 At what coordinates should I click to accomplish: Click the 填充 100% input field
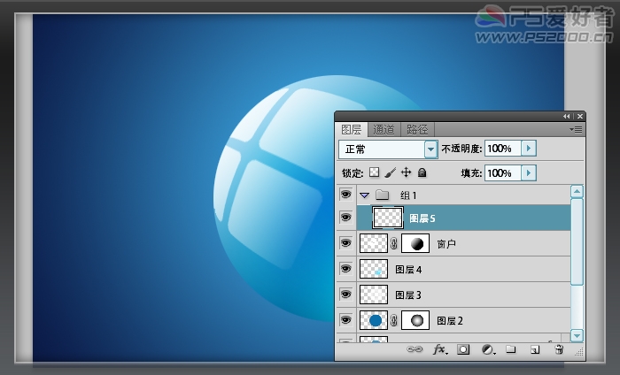tap(502, 172)
